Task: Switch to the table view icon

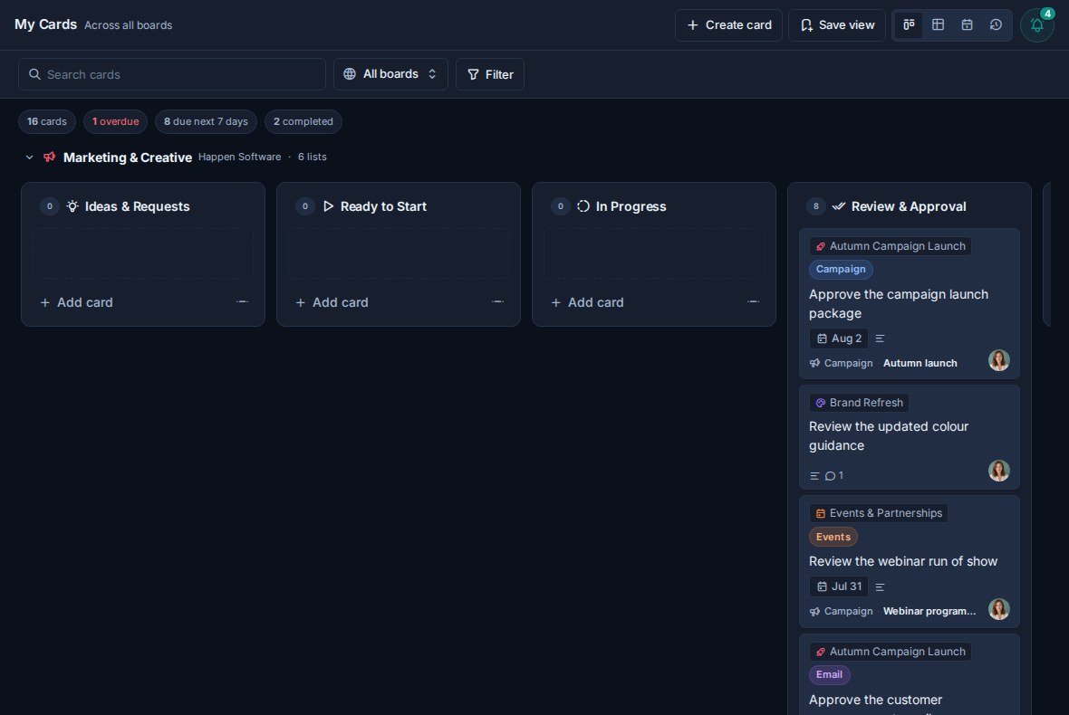Action: pyautogui.click(x=939, y=25)
